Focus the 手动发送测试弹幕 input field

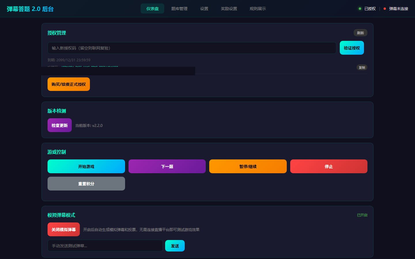click(x=105, y=246)
